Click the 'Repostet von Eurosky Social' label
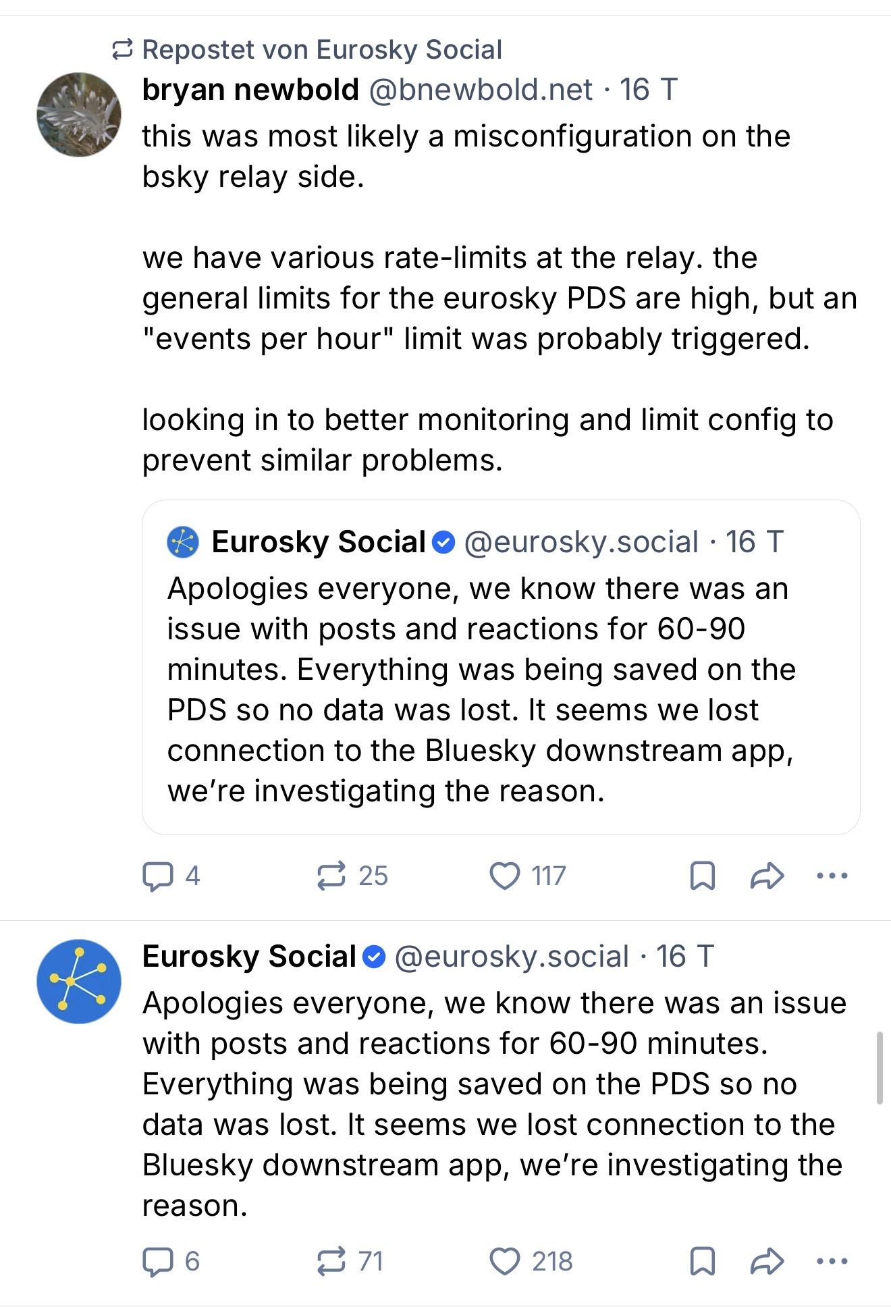This screenshot has height=1307, width=891. (321, 50)
